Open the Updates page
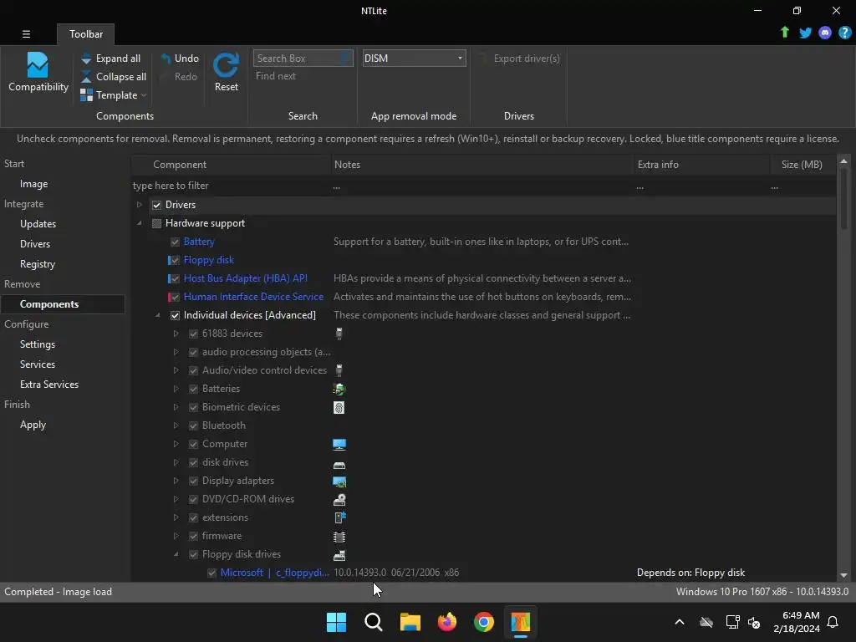 [x=38, y=224]
